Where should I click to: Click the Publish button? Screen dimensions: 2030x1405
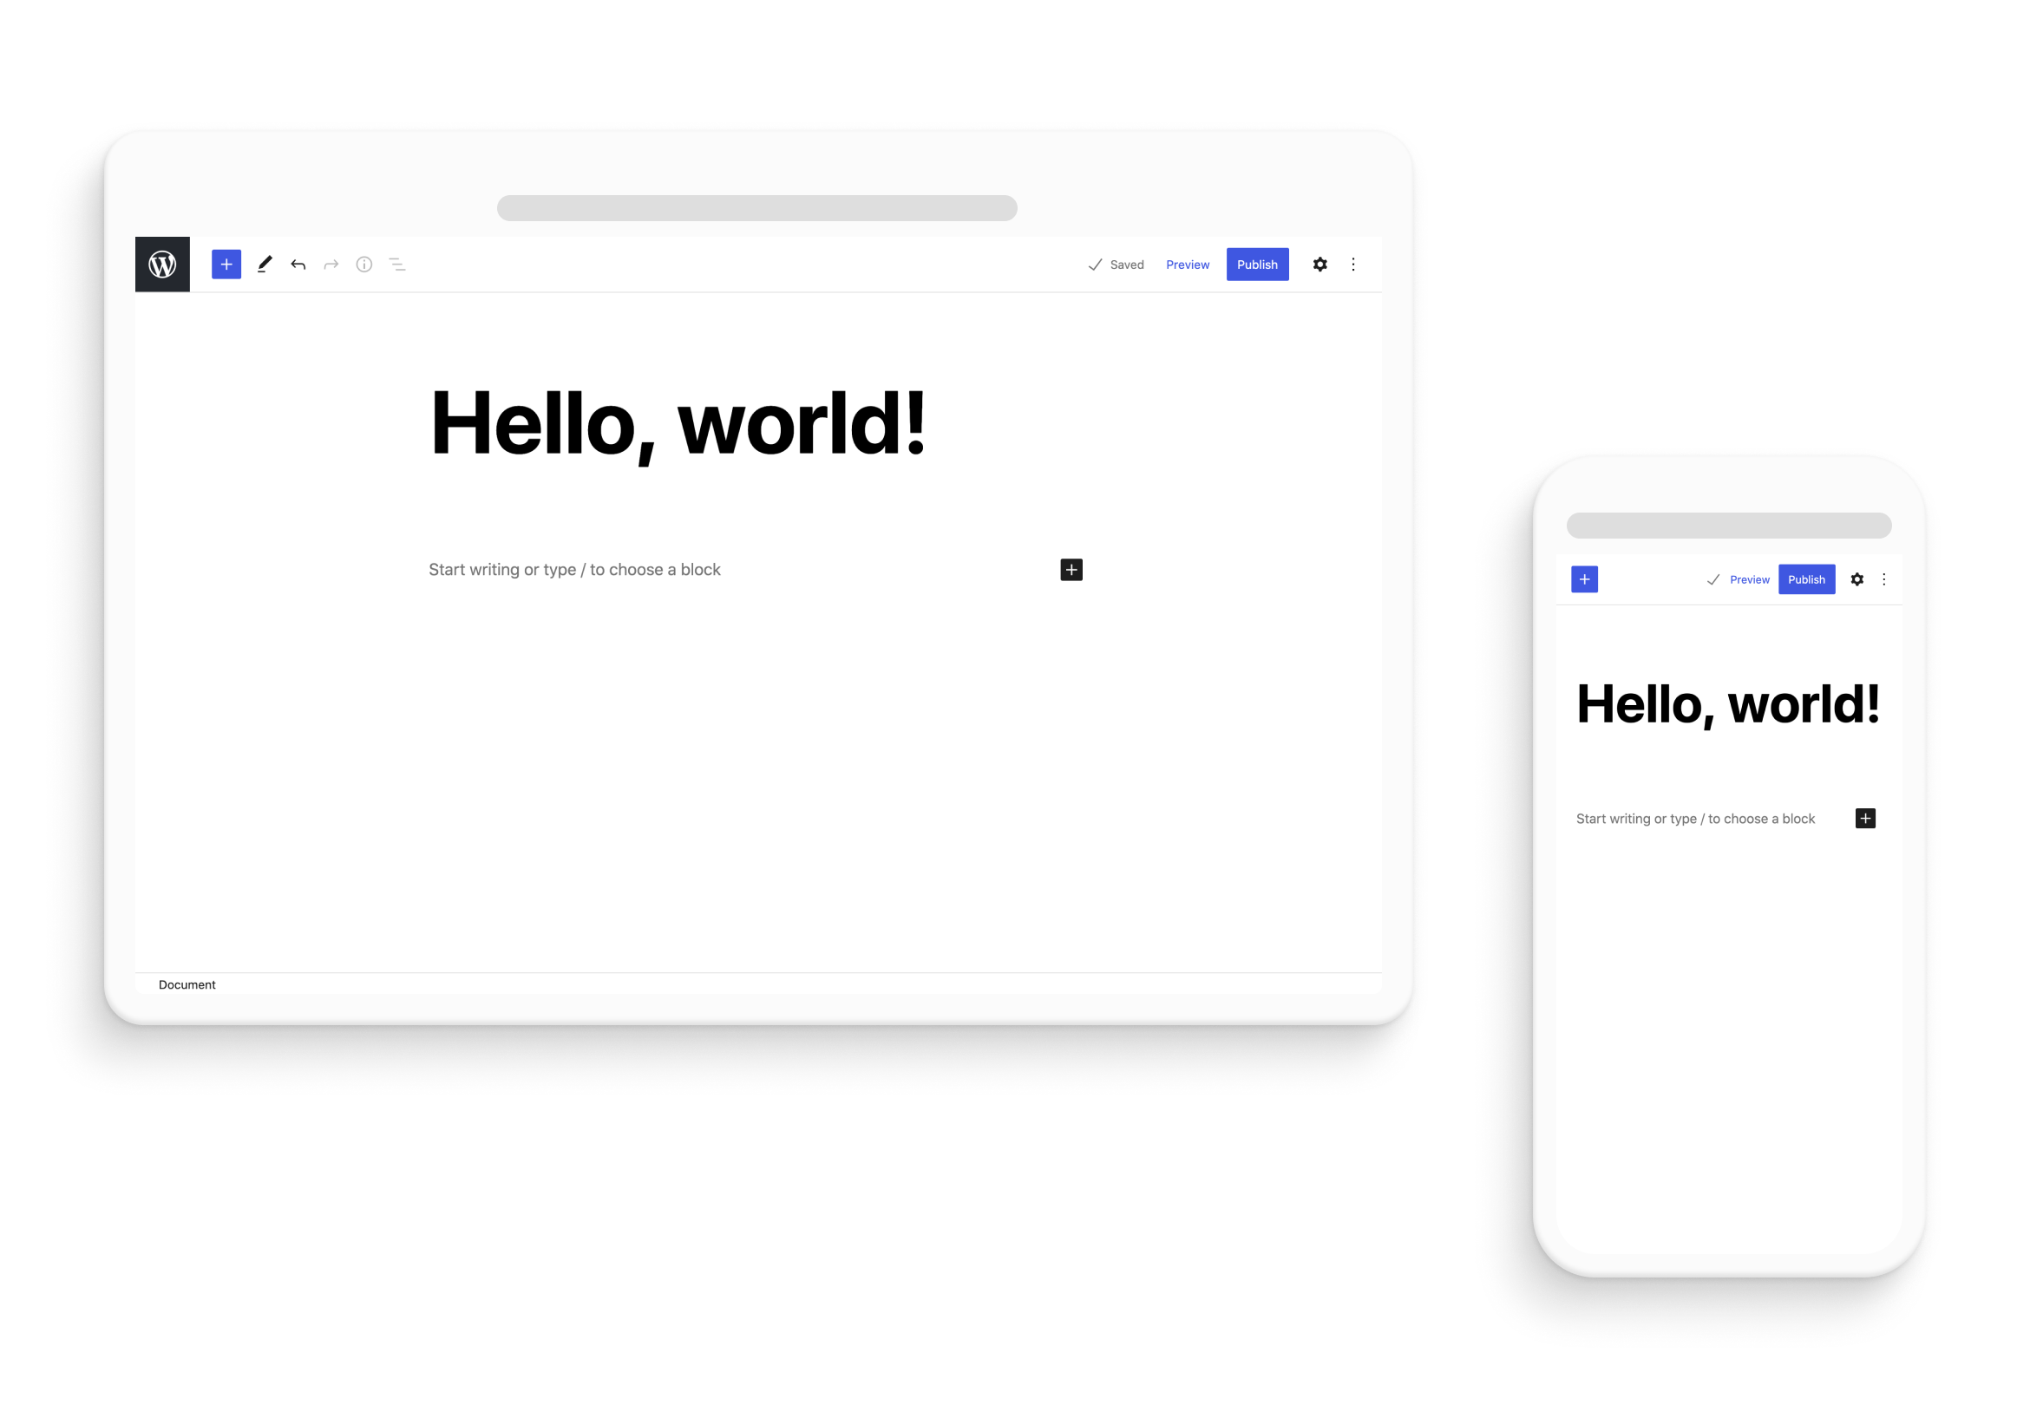(x=1257, y=264)
